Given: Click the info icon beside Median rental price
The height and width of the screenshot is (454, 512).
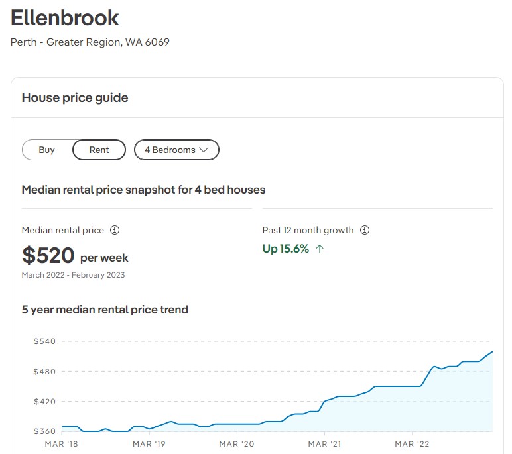Looking at the screenshot, I should pos(115,231).
